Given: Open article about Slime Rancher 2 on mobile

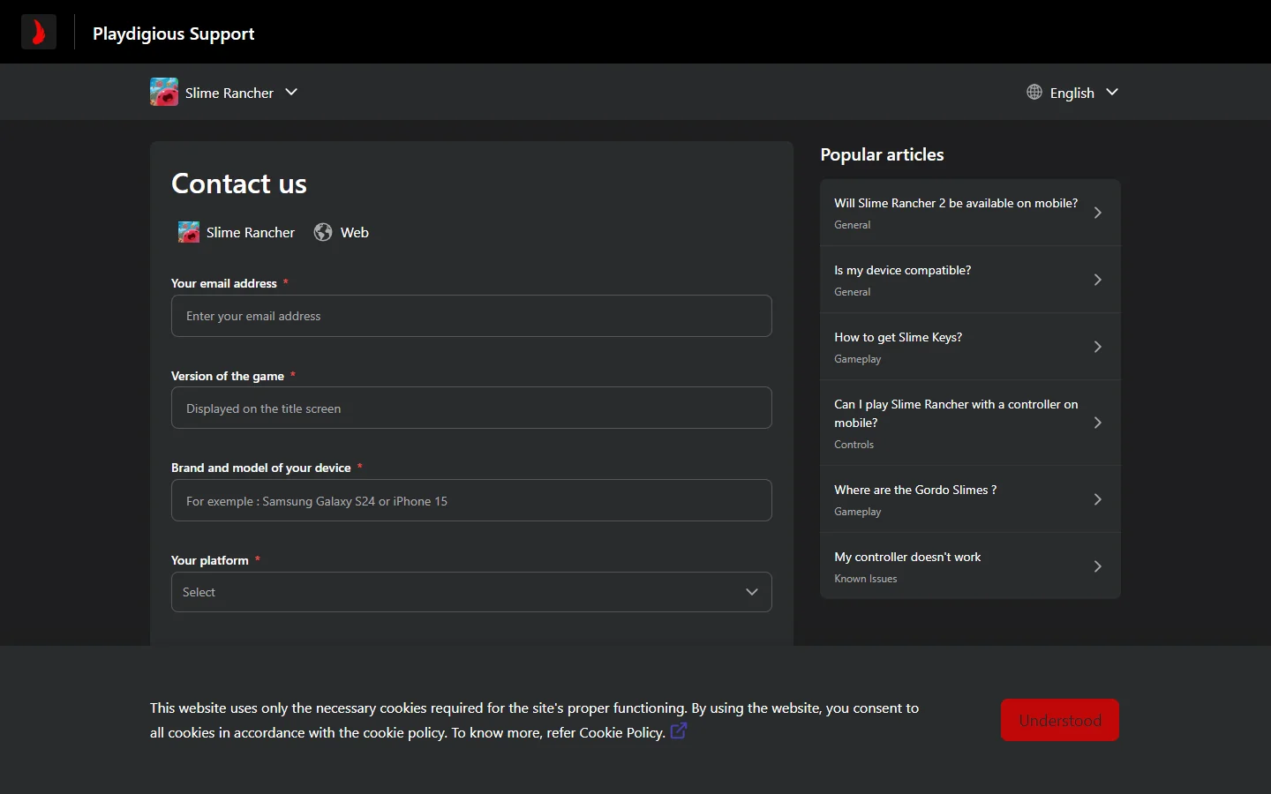Looking at the screenshot, I should (970, 213).
